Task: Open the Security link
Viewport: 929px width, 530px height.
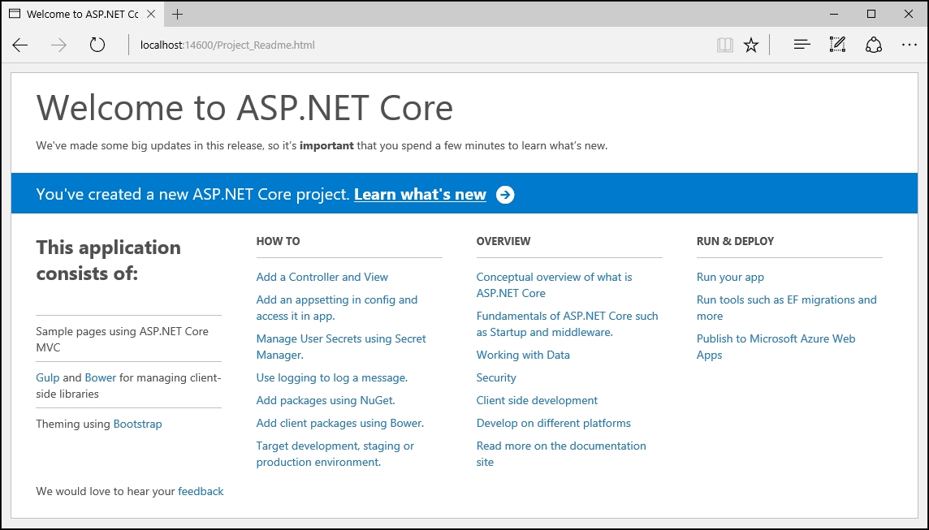Action: tap(496, 377)
